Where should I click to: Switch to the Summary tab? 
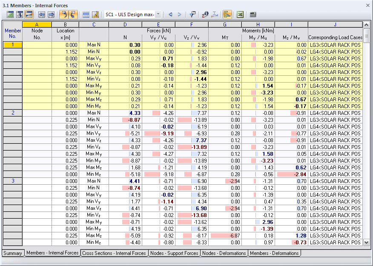[x=13, y=253]
